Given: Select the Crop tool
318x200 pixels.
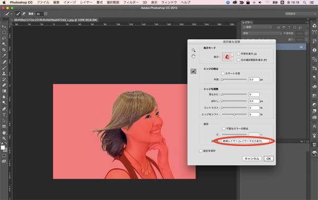Looking at the screenshot, I should point(4,50).
